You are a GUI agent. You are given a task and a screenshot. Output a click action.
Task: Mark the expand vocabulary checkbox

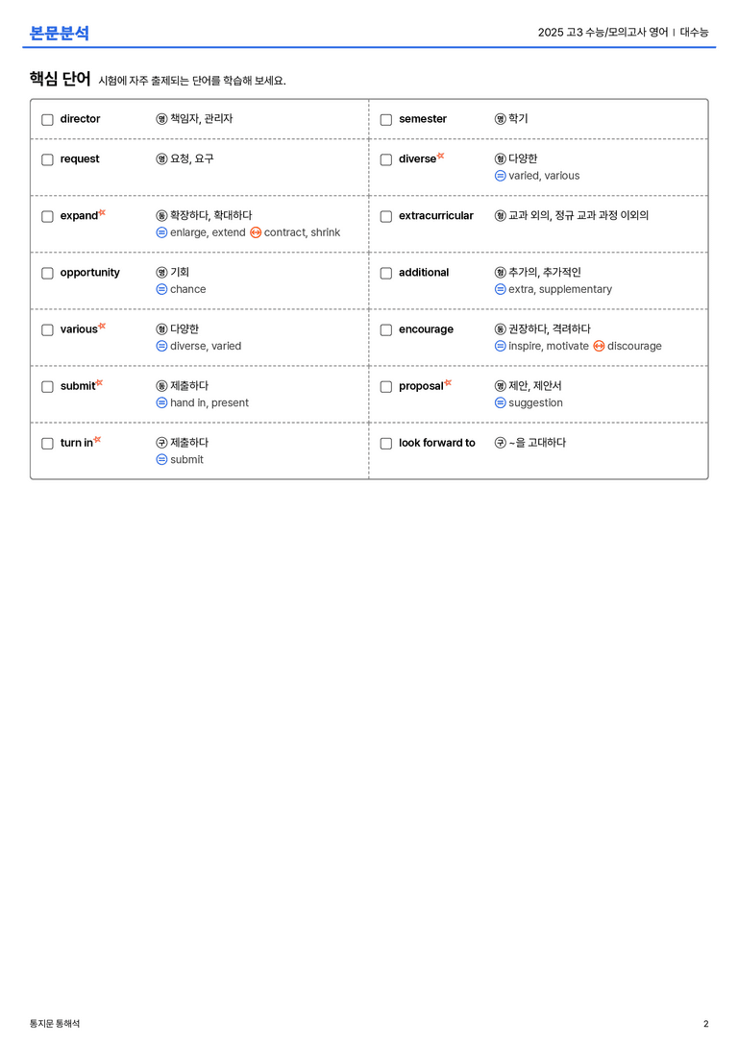click(x=47, y=216)
